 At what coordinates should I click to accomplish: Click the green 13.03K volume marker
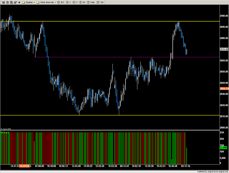[x=224, y=148]
